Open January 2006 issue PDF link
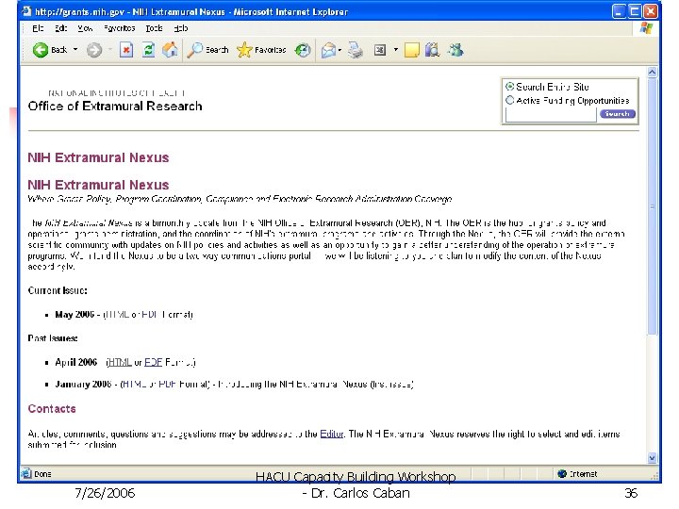The image size is (679, 509). (x=167, y=384)
